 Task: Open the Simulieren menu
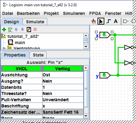[74, 13]
